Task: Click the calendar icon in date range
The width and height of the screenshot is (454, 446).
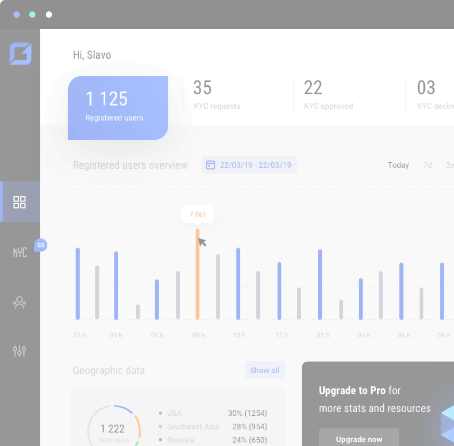Action: click(210, 165)
